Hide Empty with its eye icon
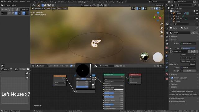This screenshot has height=112, width=199. (197, 21)
